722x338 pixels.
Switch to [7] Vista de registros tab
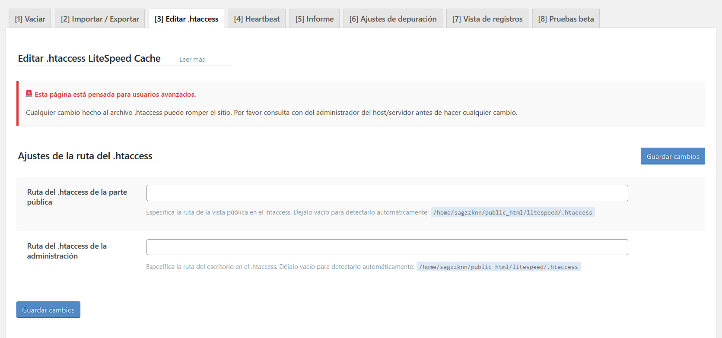[x=487, y=19]
